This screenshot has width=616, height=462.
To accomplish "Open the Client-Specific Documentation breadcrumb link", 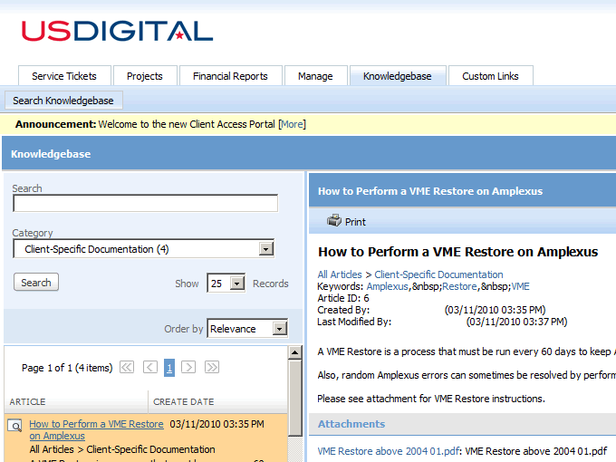I will coord(438,274).
